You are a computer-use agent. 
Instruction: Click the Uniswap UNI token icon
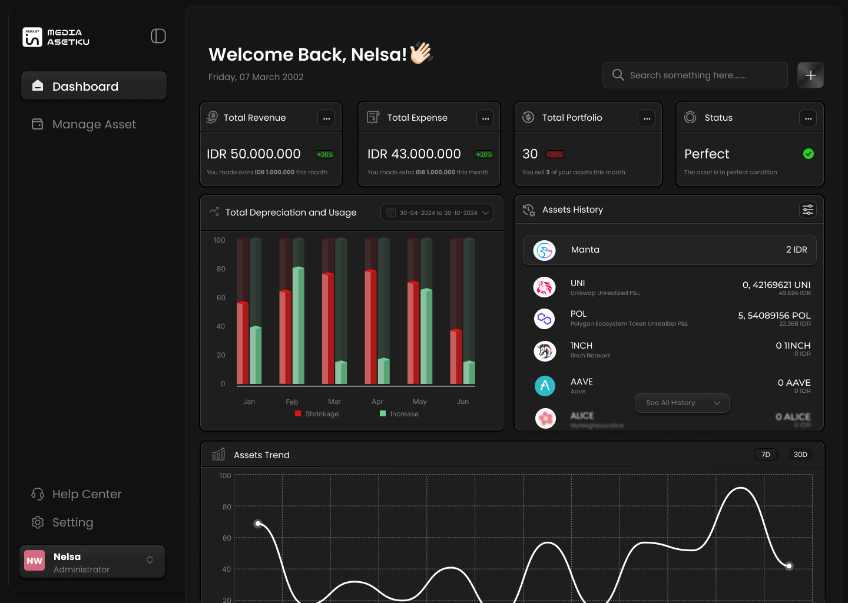[545, 287]
